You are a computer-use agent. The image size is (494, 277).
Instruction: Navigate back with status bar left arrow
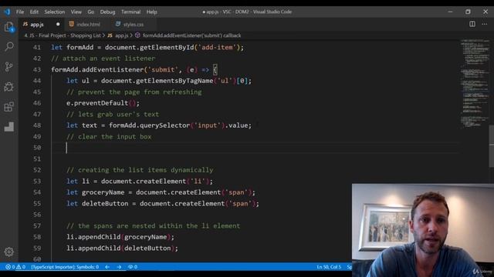[107, 267]
